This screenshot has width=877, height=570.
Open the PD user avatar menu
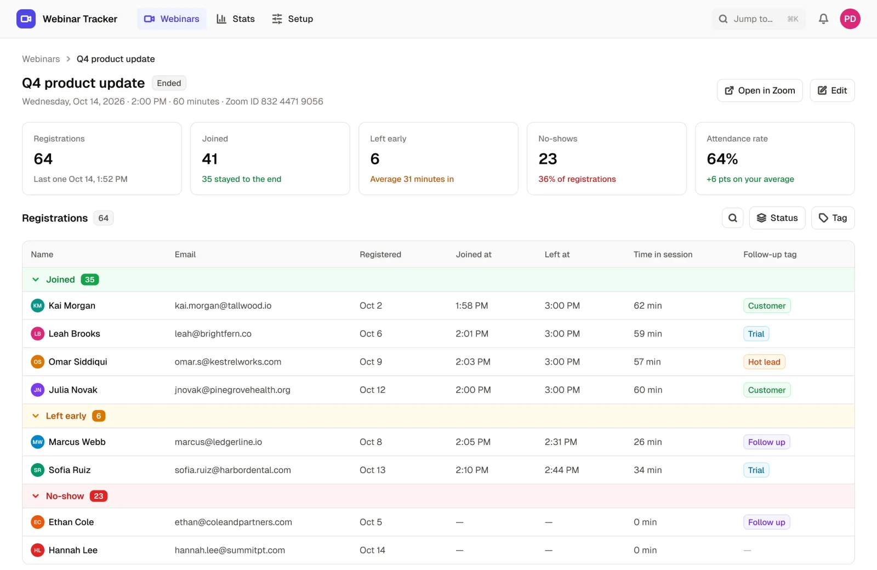850,19
